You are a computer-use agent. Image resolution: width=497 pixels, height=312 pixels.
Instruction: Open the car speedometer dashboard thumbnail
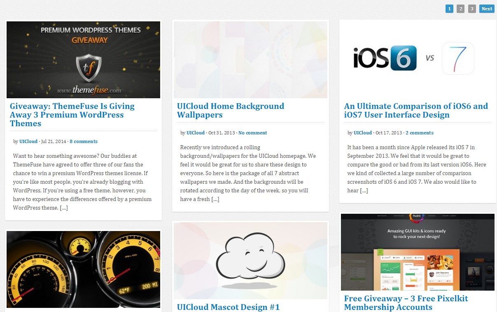[83, 269]
